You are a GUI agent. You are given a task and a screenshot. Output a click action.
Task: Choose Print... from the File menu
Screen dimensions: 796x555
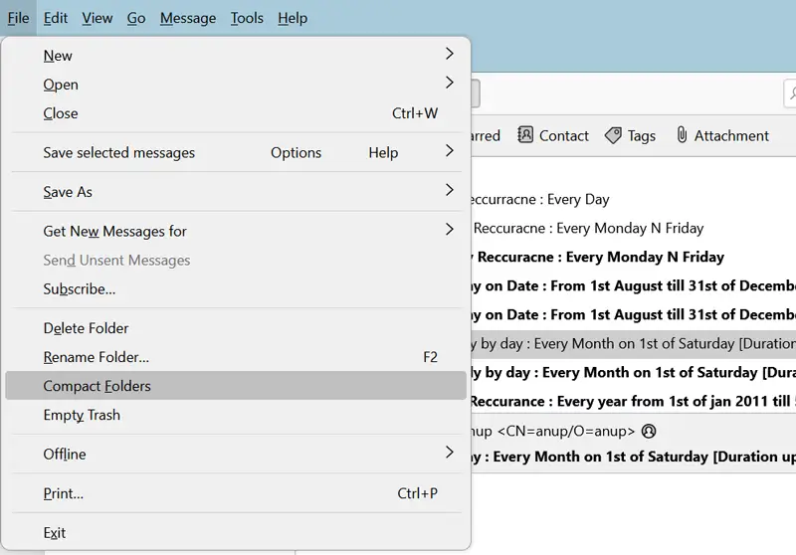[63, 493]
